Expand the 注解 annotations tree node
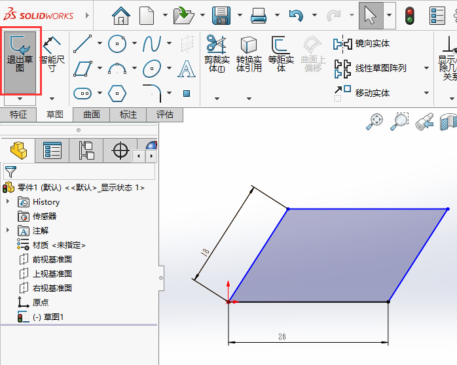Image resolution: width=457 pixels, height=365 pixels. click(8, 230)
